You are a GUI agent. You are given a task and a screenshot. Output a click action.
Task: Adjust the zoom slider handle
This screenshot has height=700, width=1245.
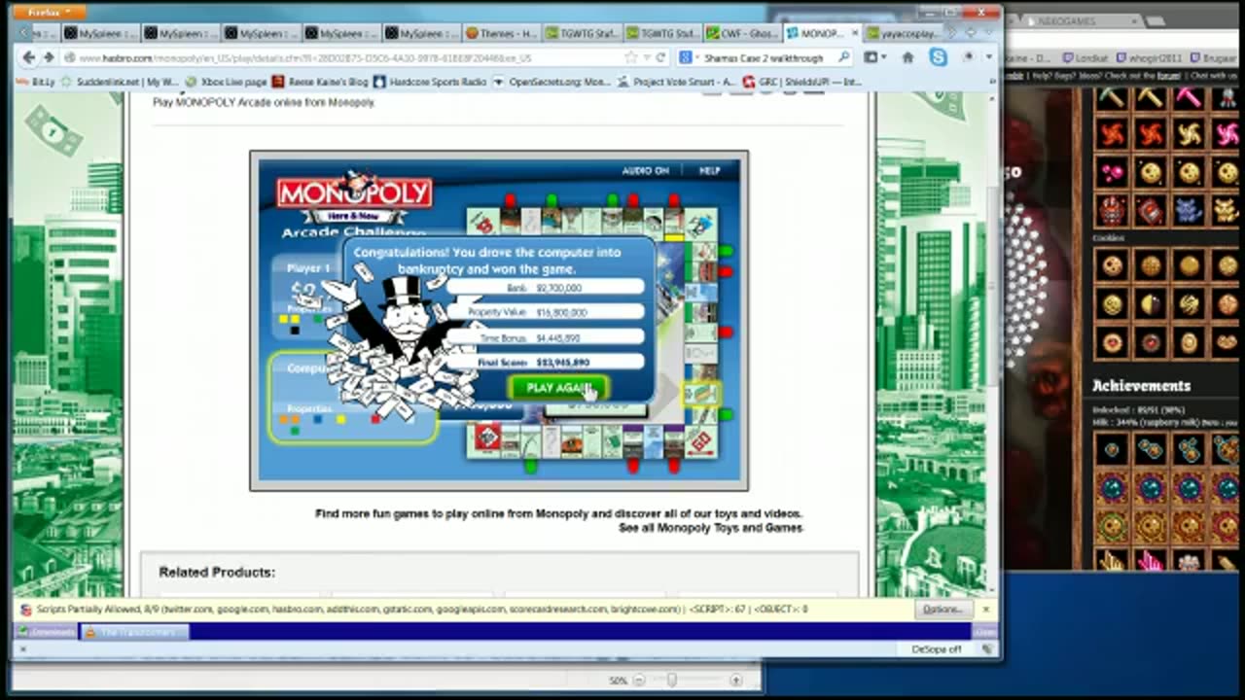click(670, 681)
